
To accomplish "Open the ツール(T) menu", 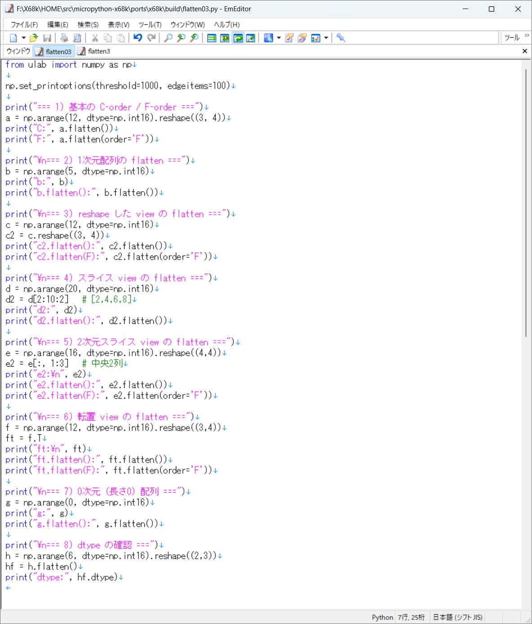I will [150, 25].
